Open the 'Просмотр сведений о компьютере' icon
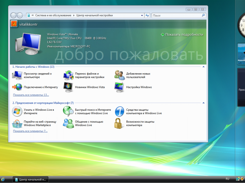This screenshot has width=245, height=183. pyautogui.click(x=17, y=75)
